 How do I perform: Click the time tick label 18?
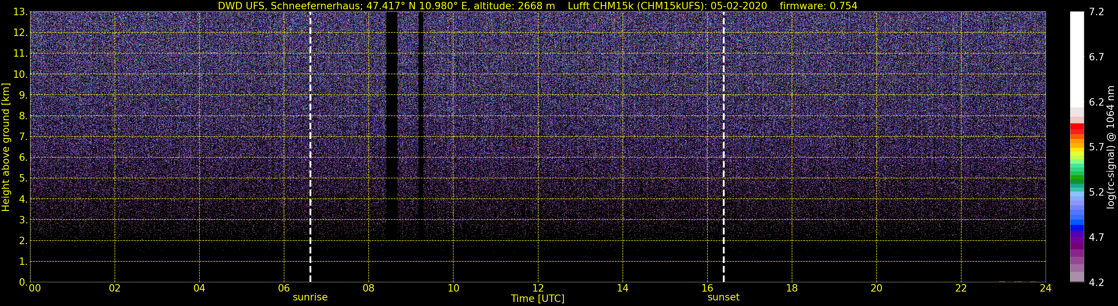point(791,288)
